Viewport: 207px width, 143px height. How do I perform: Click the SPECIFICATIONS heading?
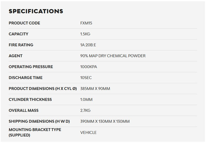(36, 11)
